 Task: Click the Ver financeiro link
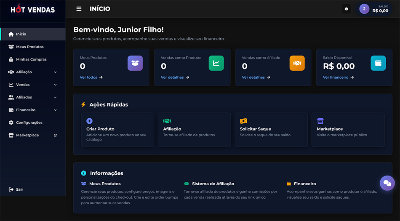point(338,77)
